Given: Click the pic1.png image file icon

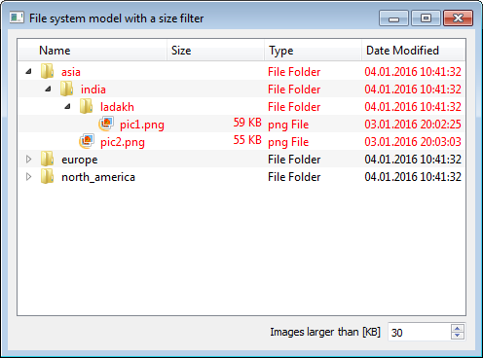Looking at the screenshot, I should (x=106, y=124).
